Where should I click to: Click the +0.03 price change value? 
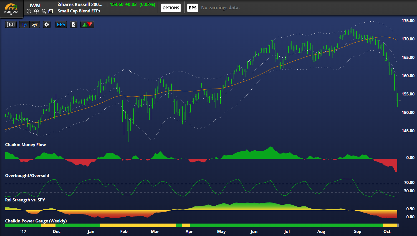click(x=131, y=4)
